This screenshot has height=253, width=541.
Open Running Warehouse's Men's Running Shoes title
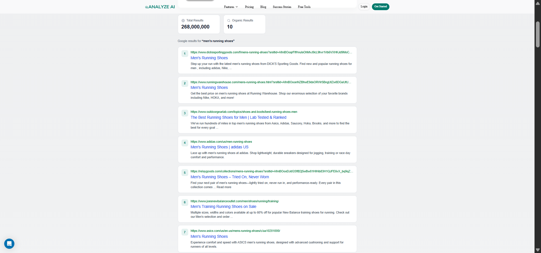pyautogui.click(x=209, y=88)
